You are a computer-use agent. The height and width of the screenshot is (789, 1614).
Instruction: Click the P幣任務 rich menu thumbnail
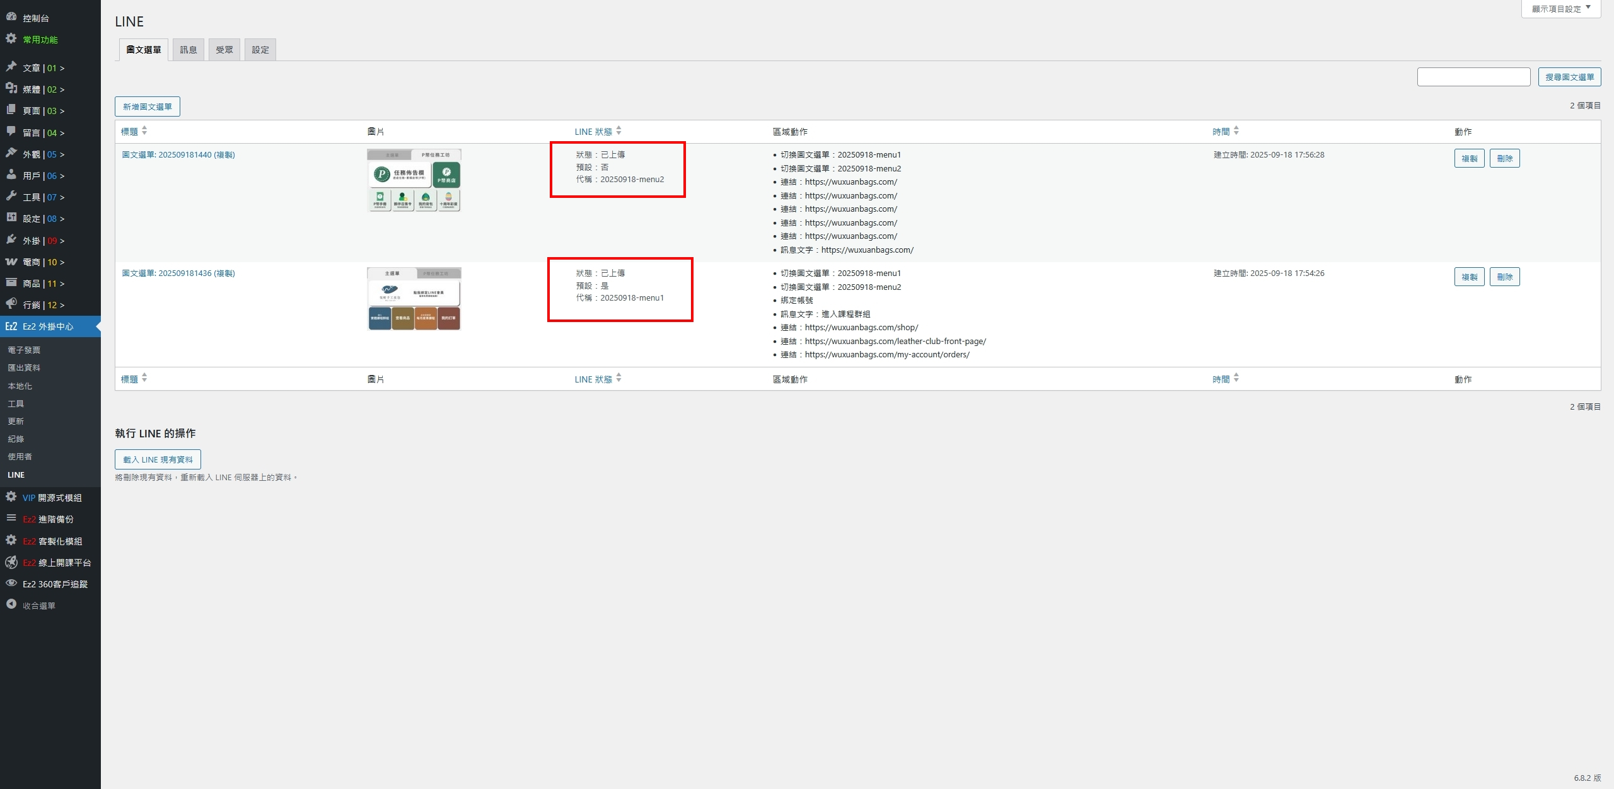pyautogui.click(x=414, y=180)
